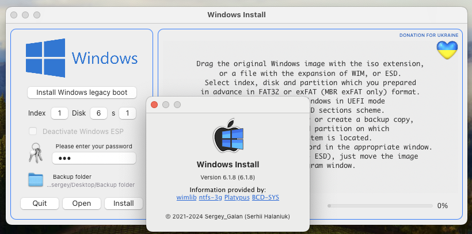
Task: Click the main Windows Install window title
Action: [x=237, y=15]
